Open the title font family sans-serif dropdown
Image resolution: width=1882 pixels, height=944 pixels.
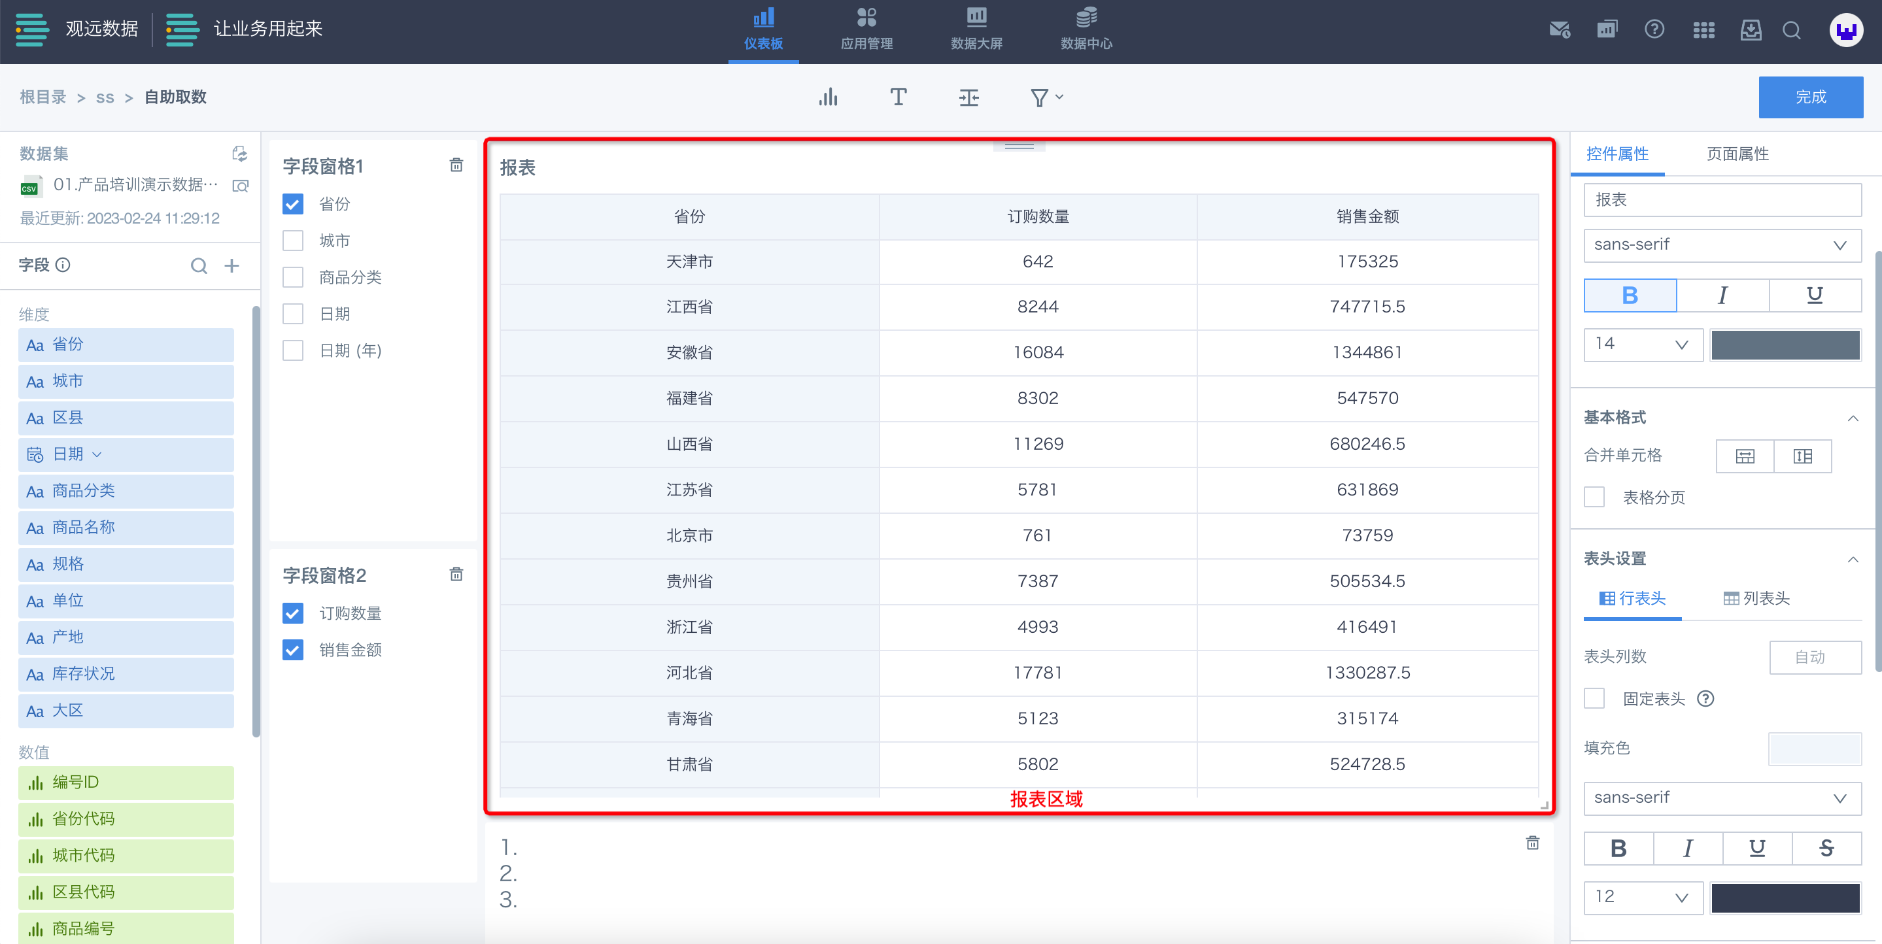coord(1722,244)
